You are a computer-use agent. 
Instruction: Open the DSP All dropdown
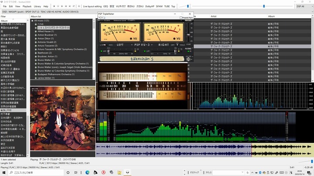(305, 7)
